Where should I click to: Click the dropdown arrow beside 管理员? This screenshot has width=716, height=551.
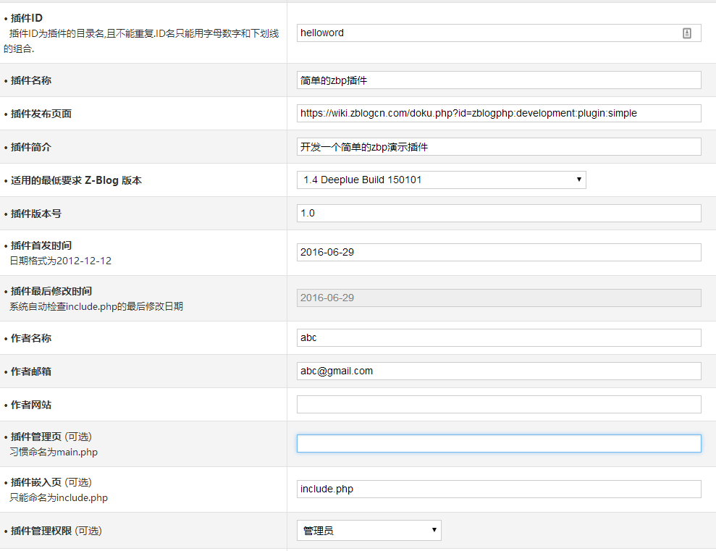(x=434, y=530)
